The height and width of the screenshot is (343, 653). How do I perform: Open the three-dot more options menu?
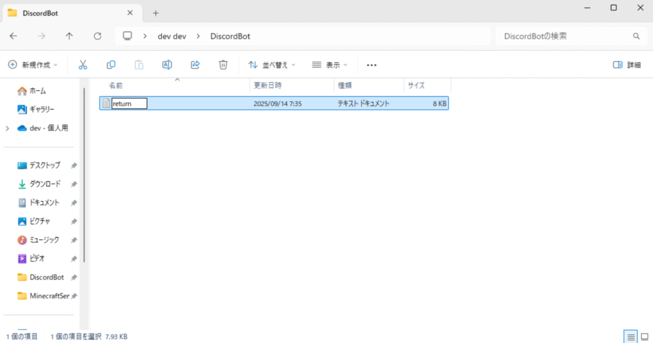pos(372,65)
